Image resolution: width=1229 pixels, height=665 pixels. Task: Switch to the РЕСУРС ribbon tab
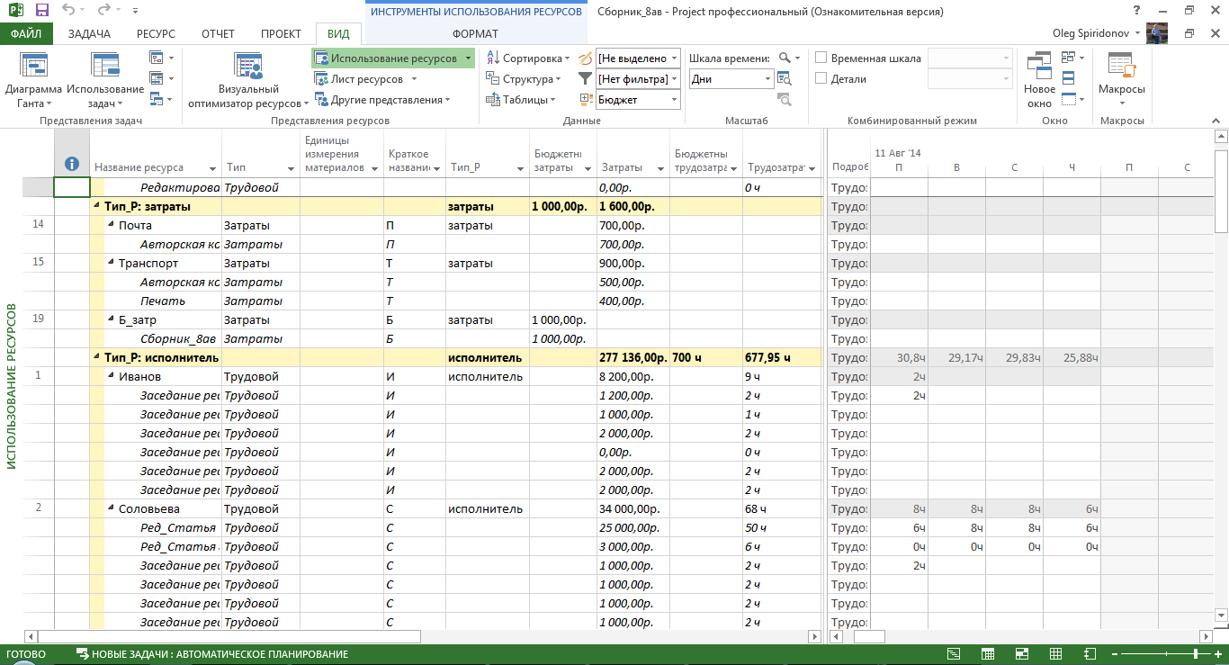click(x=156, y=33)
